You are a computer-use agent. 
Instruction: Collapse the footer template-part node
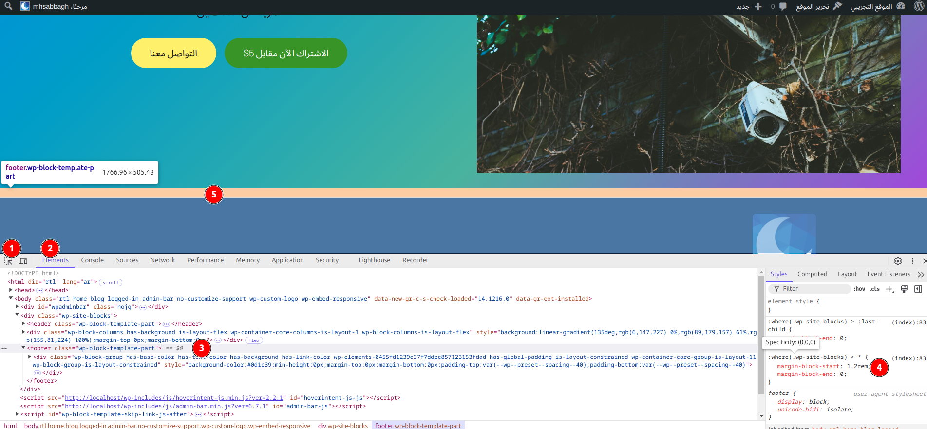click(x=23, y=348)
